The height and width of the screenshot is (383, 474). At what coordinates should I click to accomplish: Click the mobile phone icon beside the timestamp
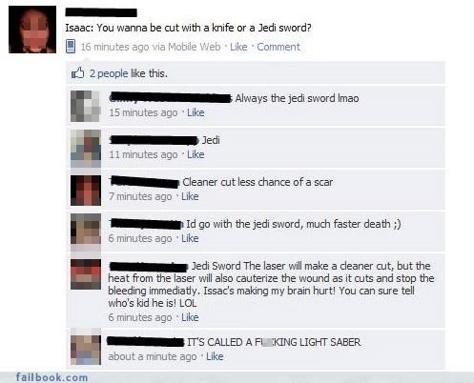click(x=71, y=47)
